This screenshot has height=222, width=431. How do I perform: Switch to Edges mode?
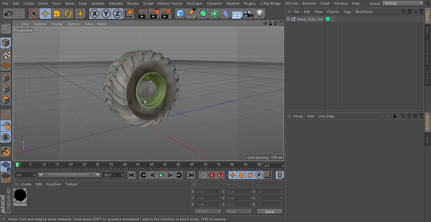click(x=6, y=88)
